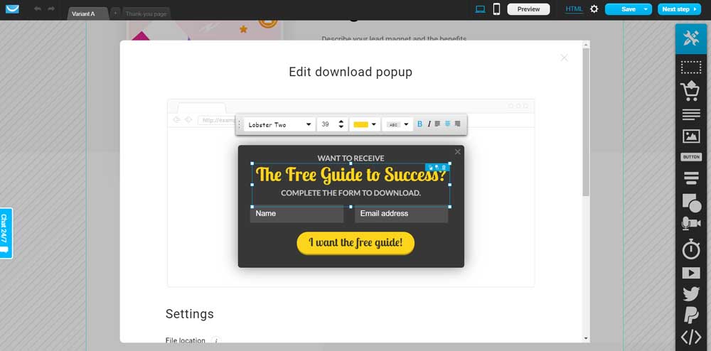Click the dialog vertical scrollbar thumb
The height and width of the screenshot is (351, 711).
(x=586, y=122)
